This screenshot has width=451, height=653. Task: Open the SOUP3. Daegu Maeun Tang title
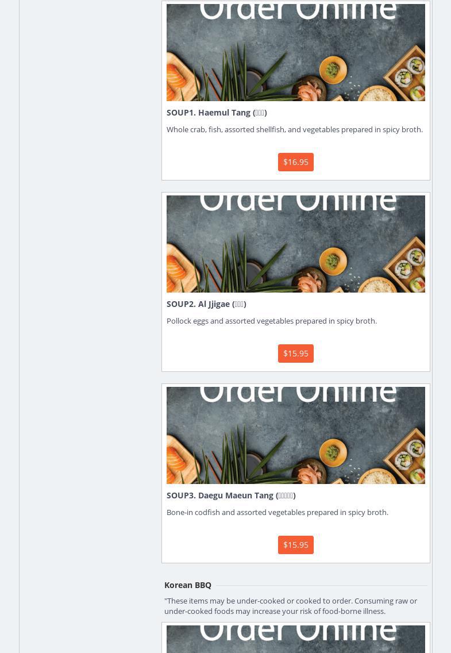231,495
